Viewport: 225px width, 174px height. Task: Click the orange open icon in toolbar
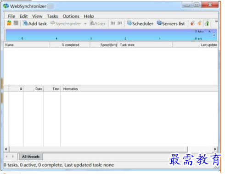pos(9,23)
